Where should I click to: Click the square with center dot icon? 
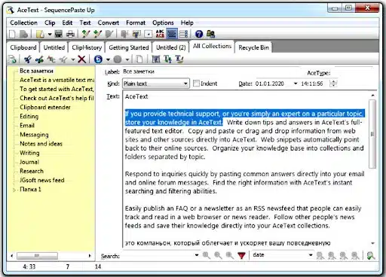pyautogui.click(x=149, y=34)
